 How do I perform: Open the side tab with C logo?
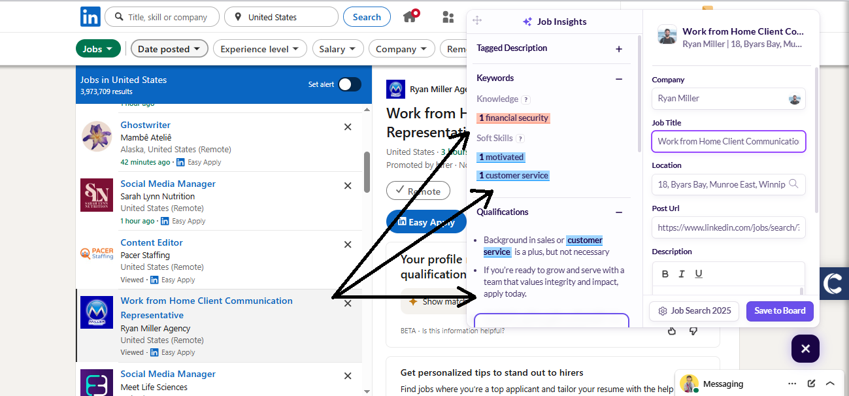pos(834,284)
